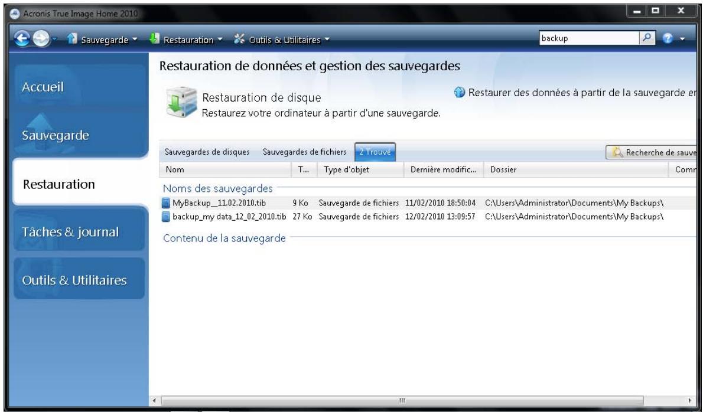This screenshot has width=703, height=412.
Task: Click the search field containing backup
Action: (588, 38)
